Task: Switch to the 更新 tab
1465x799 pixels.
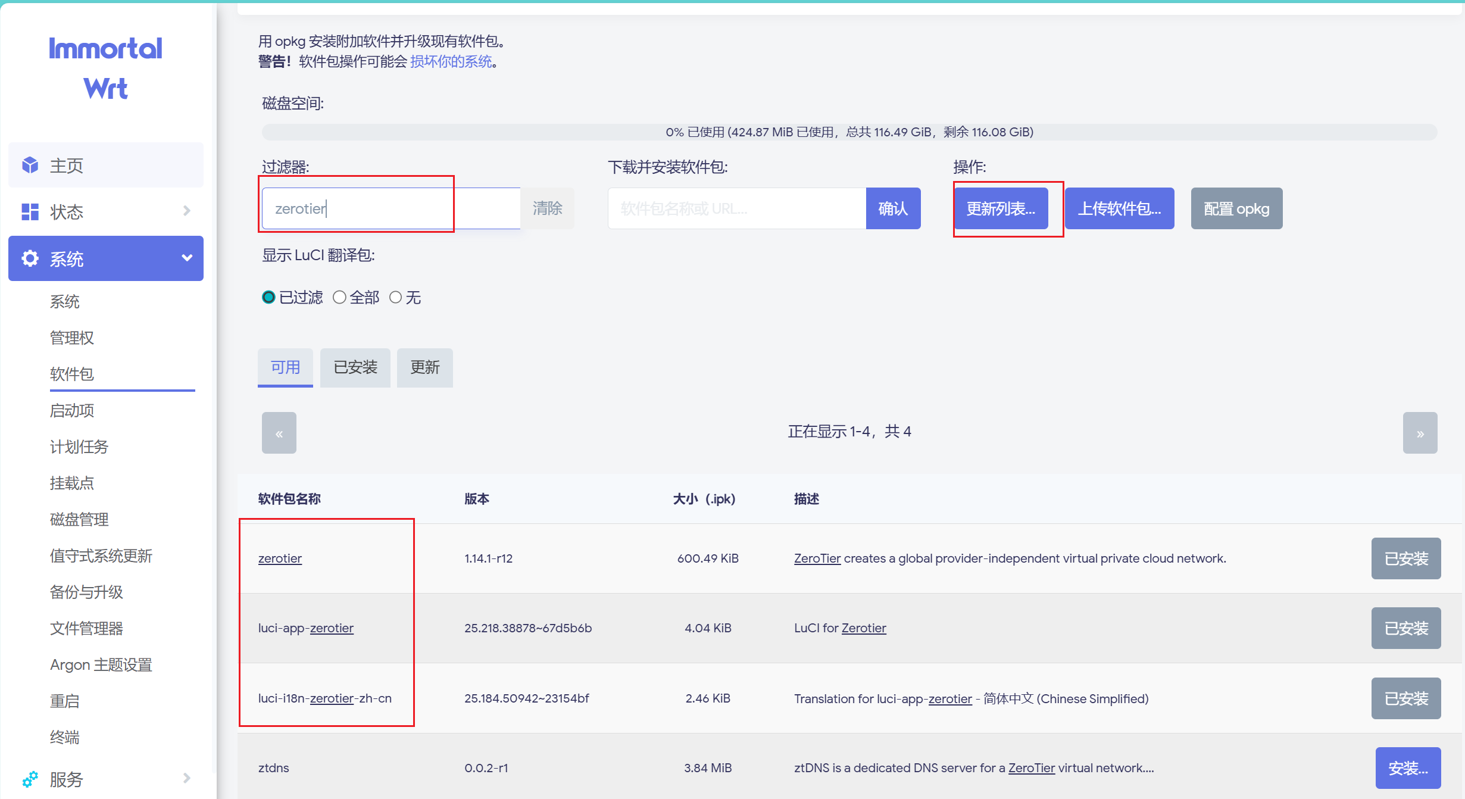Action: coord(424,367)
